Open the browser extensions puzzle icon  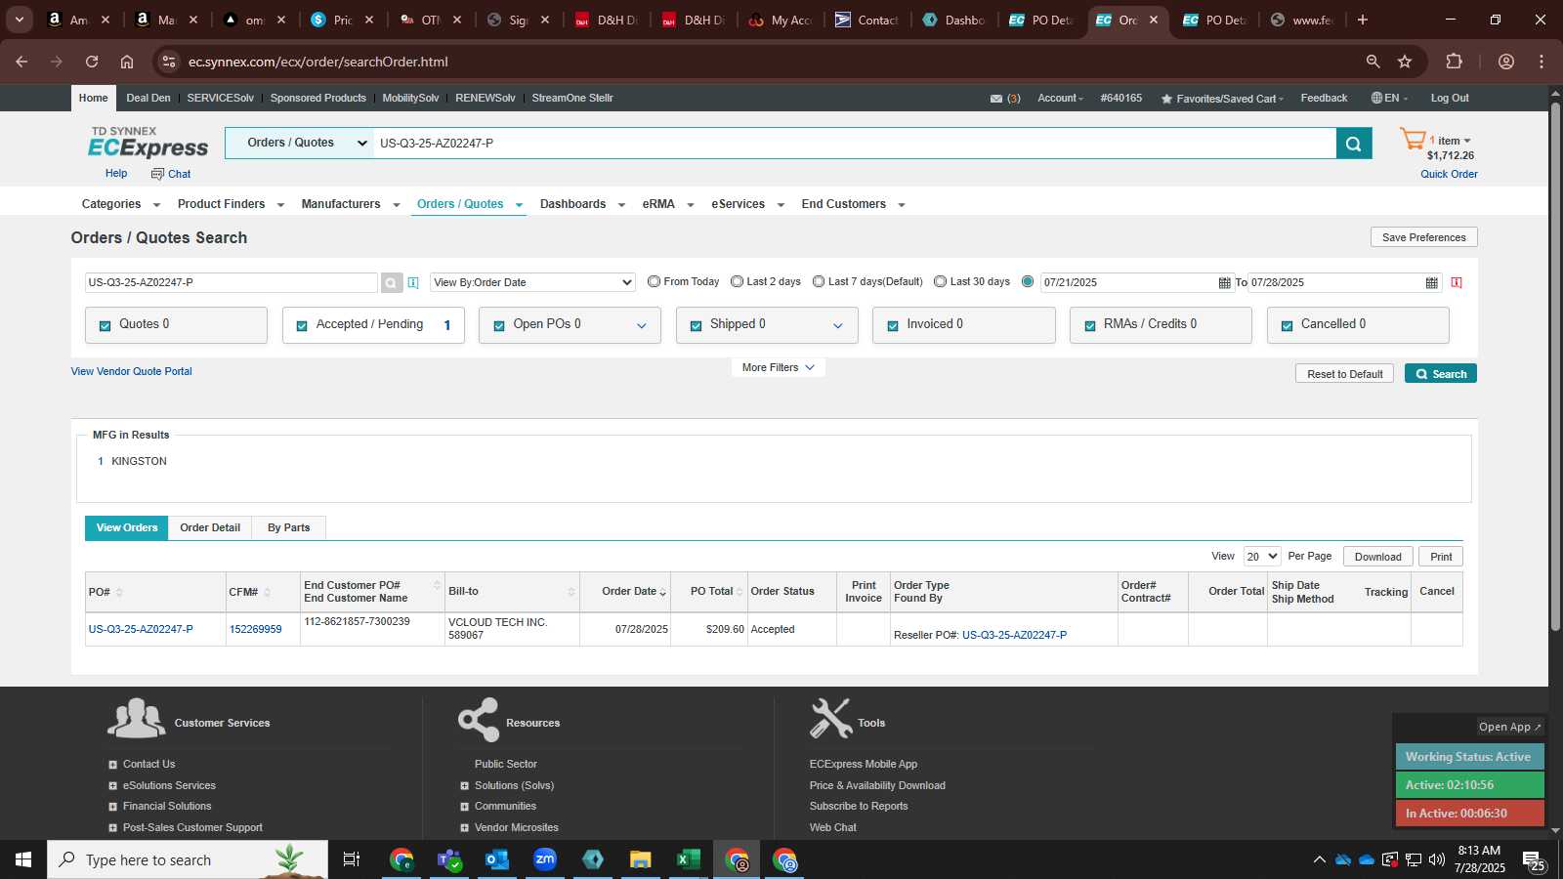(1454, 62)
